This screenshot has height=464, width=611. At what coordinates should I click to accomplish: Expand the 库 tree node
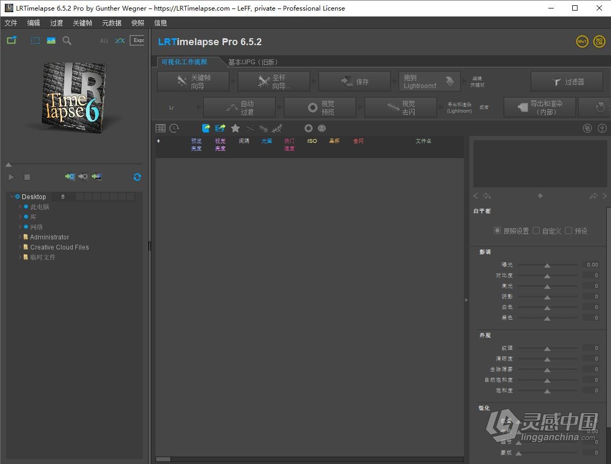[x=20, y=217]
